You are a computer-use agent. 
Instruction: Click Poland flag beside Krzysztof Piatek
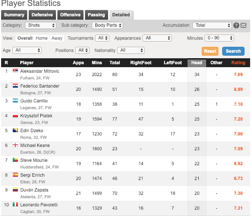point(15,115)
